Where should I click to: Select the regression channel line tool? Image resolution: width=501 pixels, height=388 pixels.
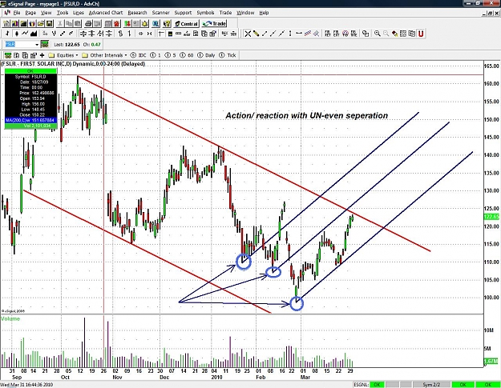[307, 34]
